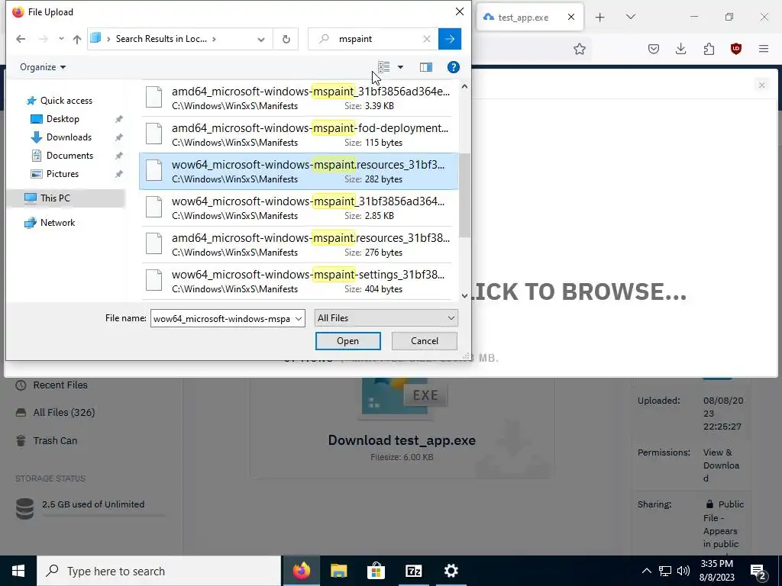Select Quick access in navigation pane
The image size is (782, 586).
(66, 100)
